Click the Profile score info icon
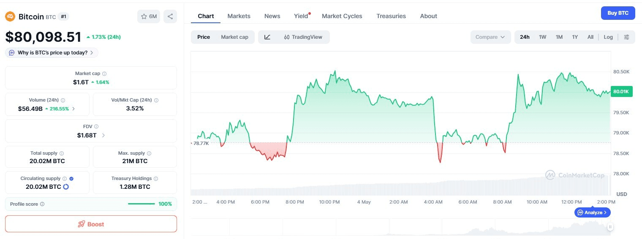The image size is (642, 239). coord(42,204)
